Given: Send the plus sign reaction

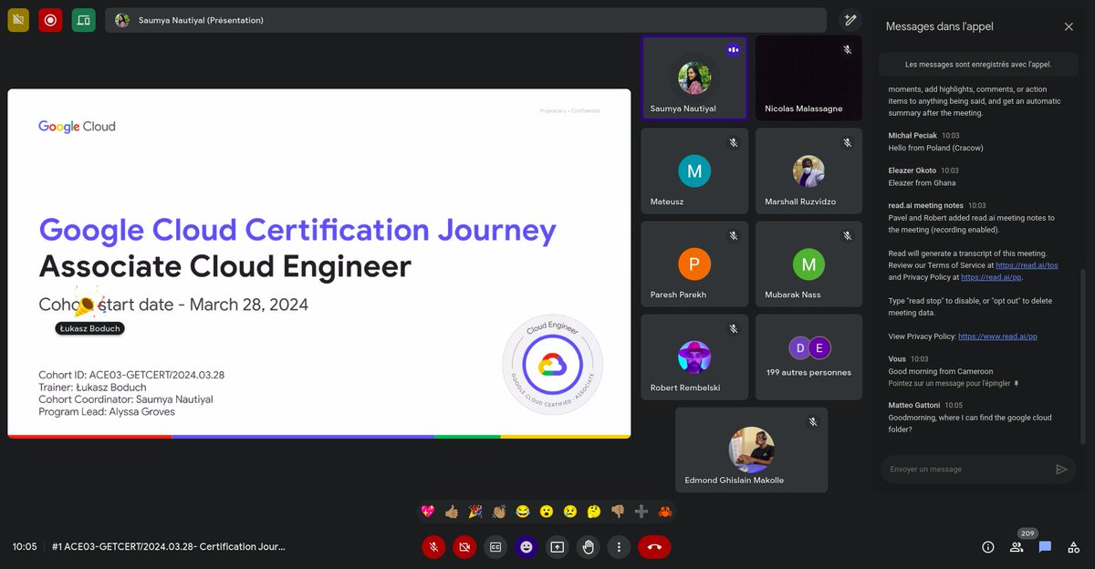Looking at the screenshot, I should pyautogui.click(x=641, y=512).
